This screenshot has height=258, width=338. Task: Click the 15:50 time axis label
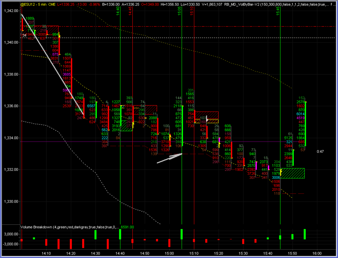tap(292, 254)
